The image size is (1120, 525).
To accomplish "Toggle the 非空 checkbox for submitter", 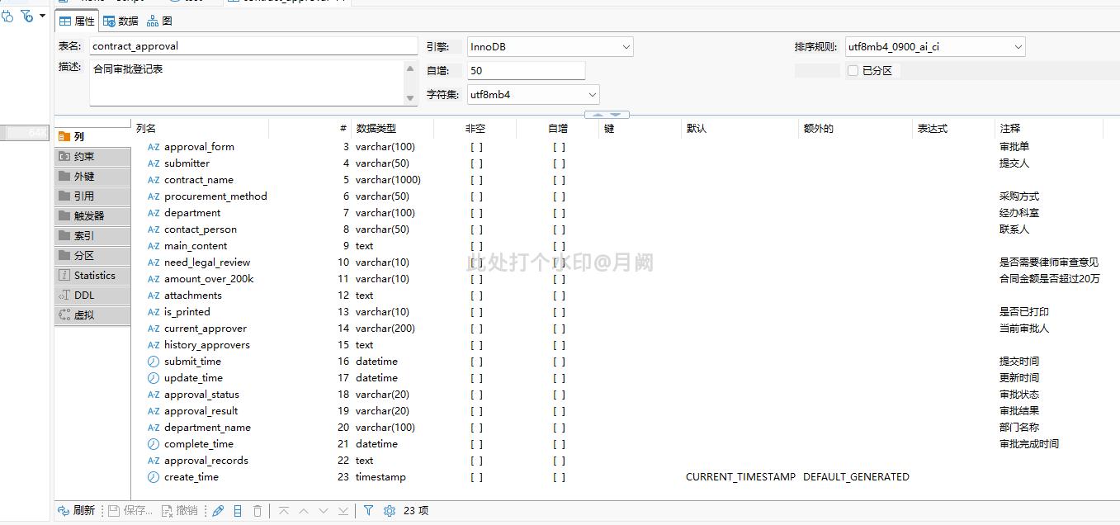I will click(x=476, y=163).
